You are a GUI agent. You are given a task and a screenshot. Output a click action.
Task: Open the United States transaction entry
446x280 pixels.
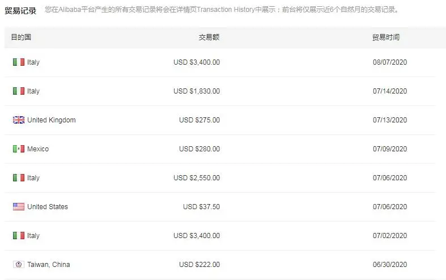click(48, 207)
